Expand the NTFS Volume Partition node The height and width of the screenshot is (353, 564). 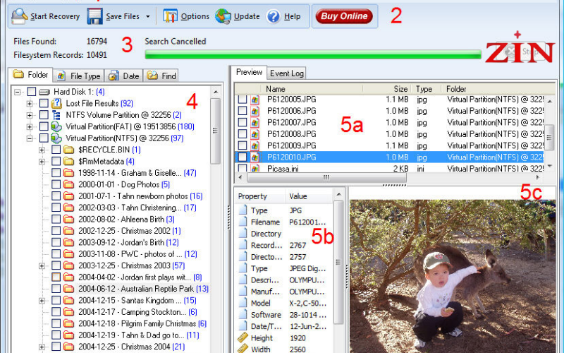pos(30,115)
